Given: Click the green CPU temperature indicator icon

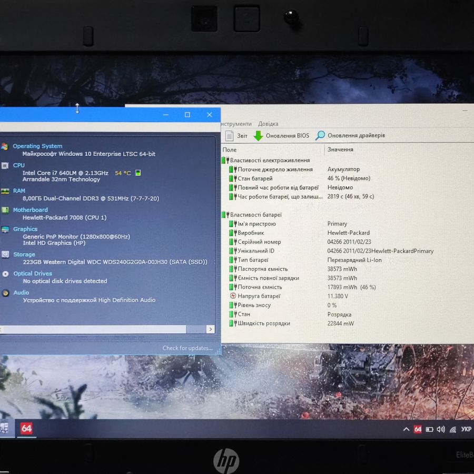Looking at the screenshot, I should (x=138, y=173).
